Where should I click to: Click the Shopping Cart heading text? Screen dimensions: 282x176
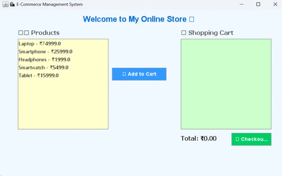(210, 32)
